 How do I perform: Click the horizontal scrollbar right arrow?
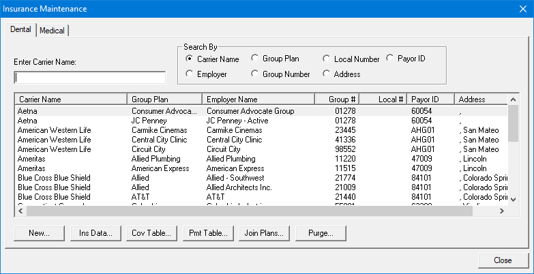(503, 211)
